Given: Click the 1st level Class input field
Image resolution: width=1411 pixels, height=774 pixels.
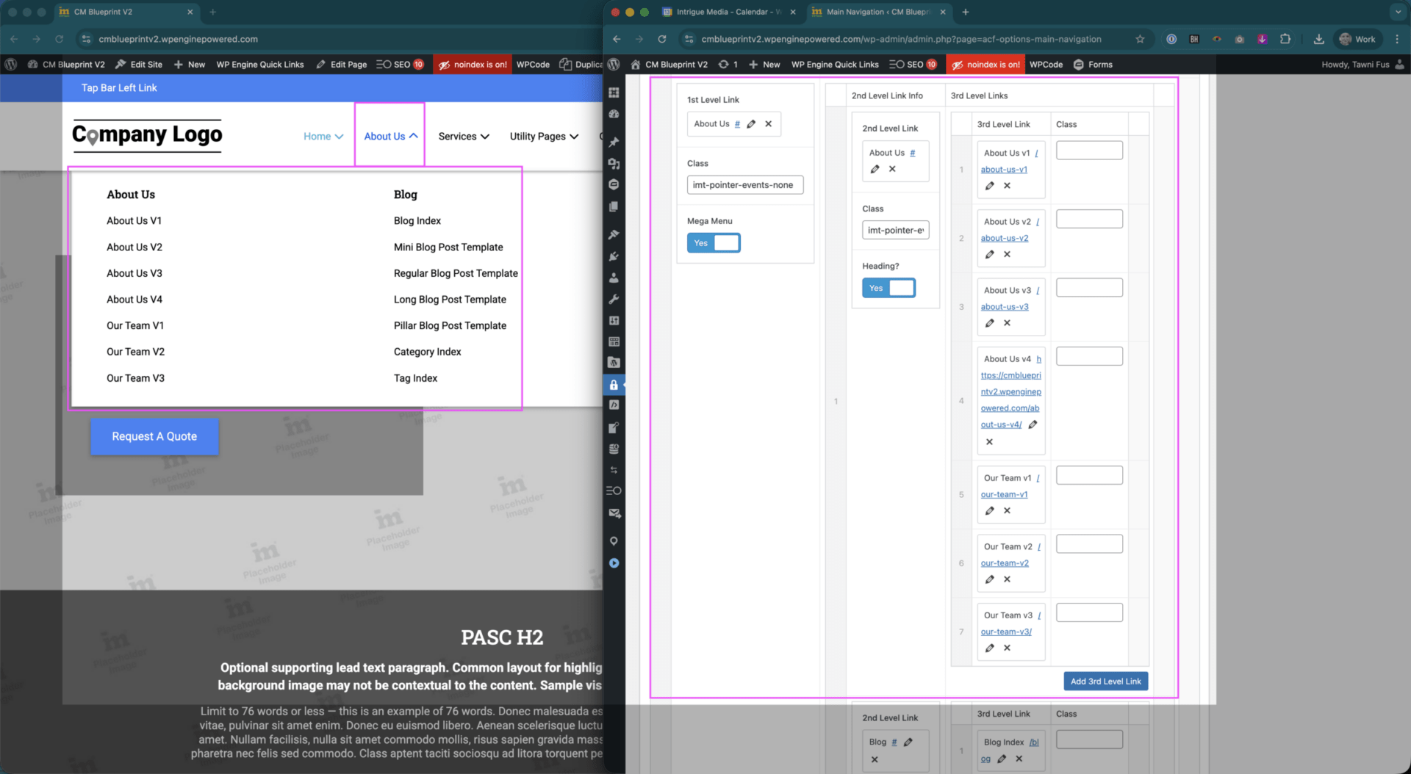Looking at the screenshot, I should coord(744,185).
